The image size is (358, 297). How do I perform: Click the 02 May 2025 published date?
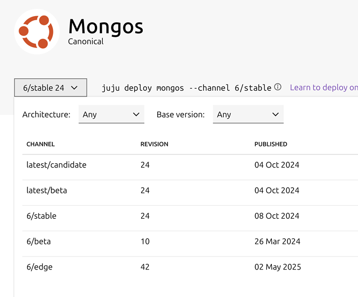[x=278, y=267]
